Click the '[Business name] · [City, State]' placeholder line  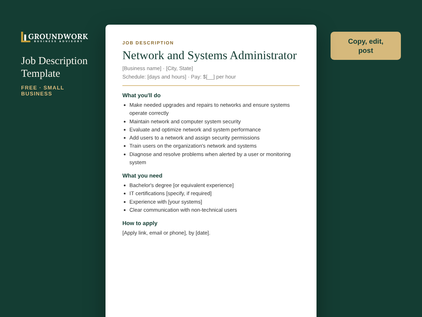[158, 68]
